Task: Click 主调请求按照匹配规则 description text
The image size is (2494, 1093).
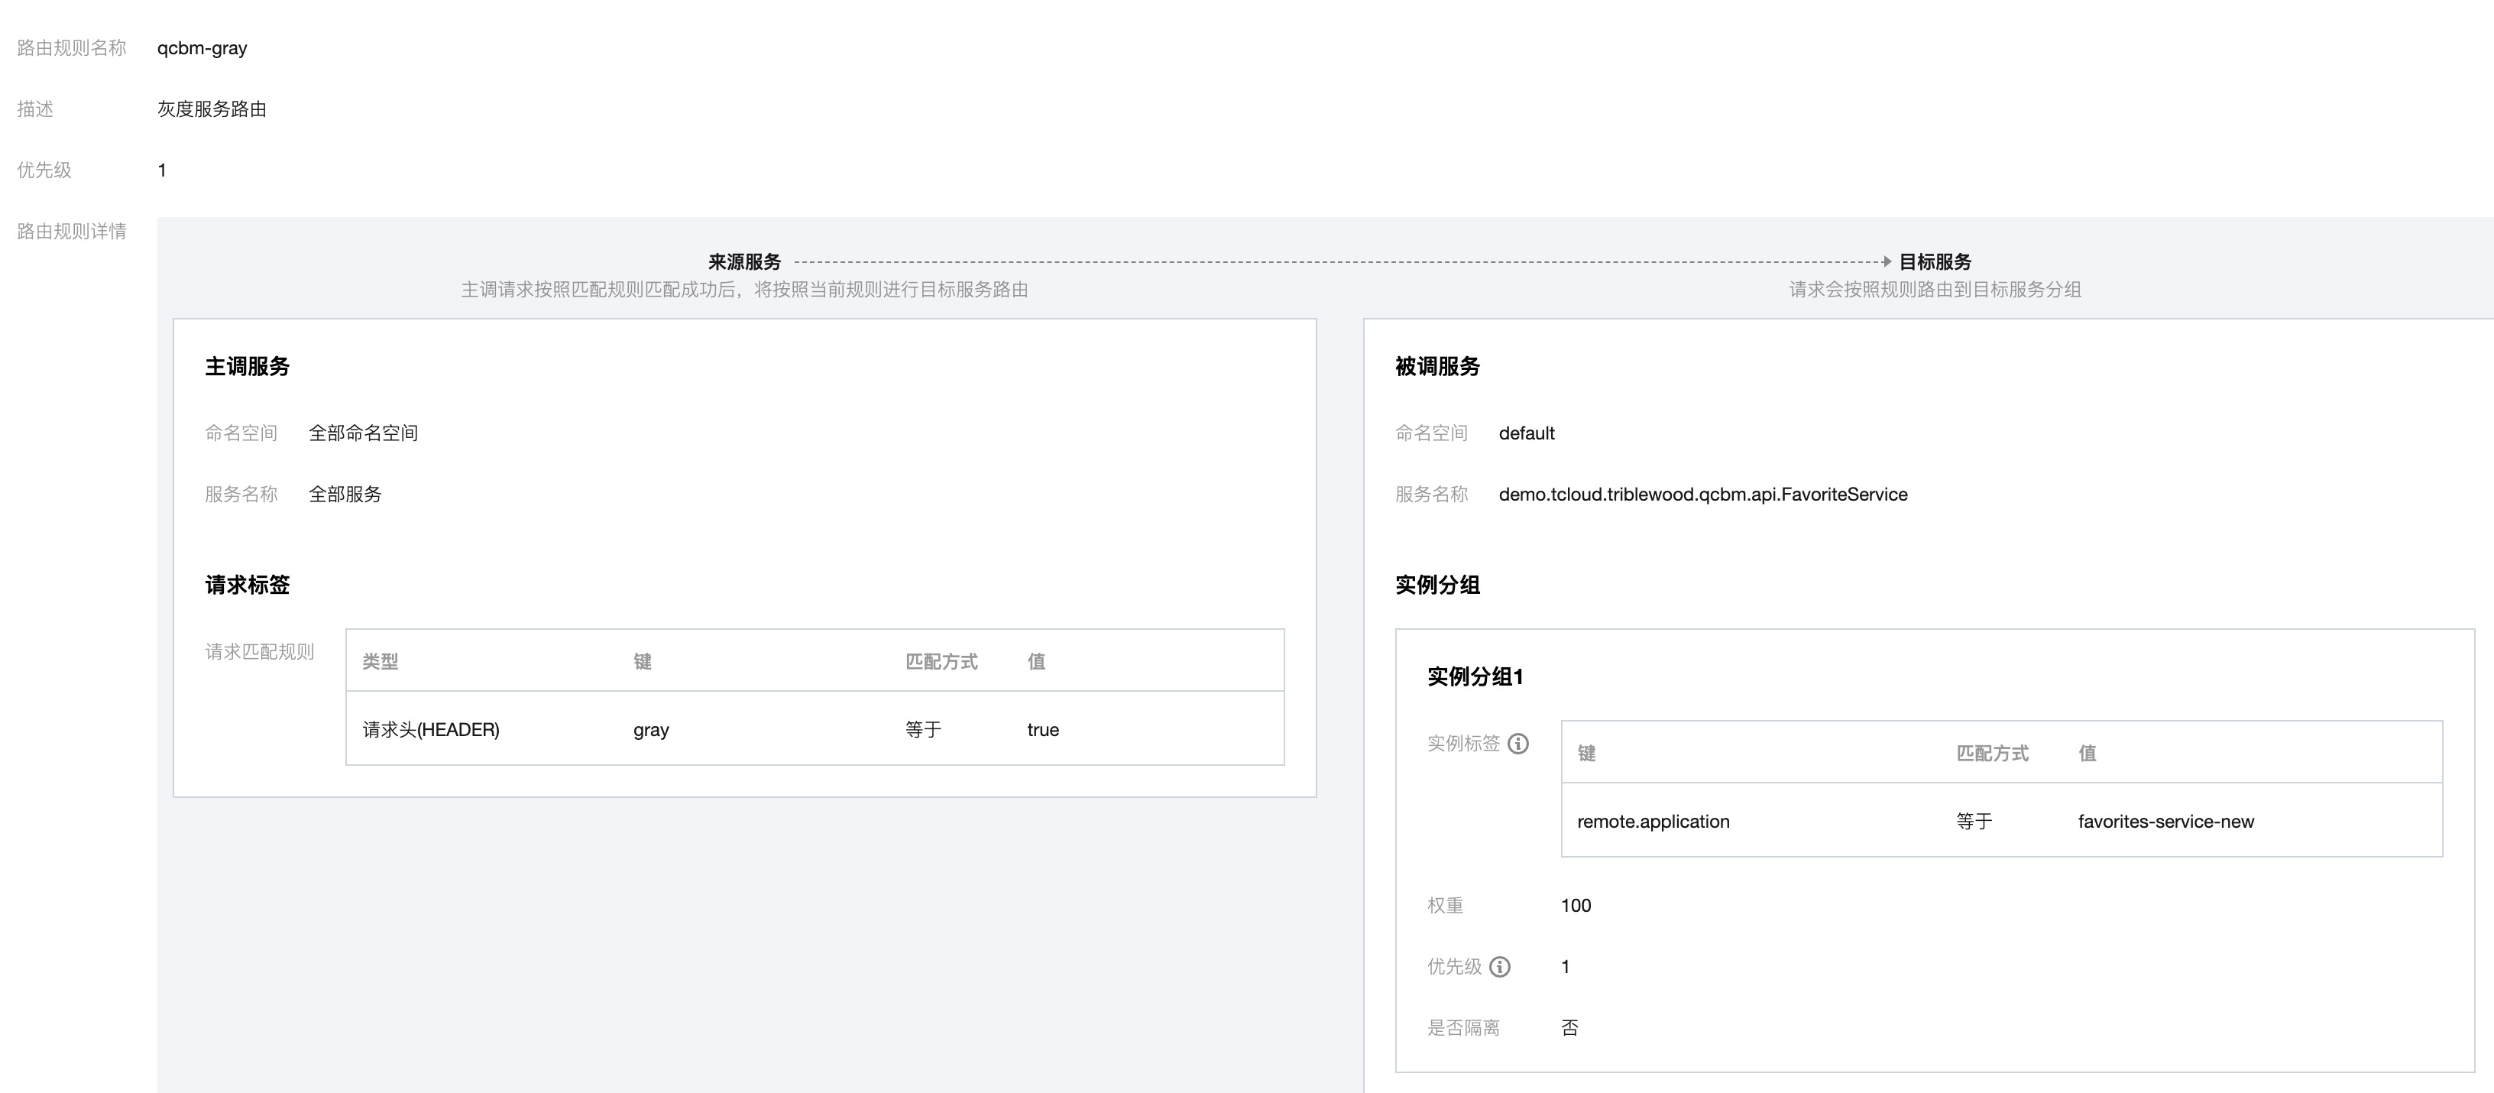Action: pos(744,290)
